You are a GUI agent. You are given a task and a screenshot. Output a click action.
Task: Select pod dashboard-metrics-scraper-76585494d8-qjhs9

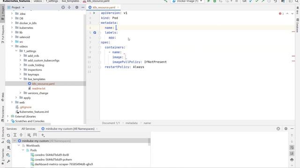pyautogui.click(x=64, y=164)
